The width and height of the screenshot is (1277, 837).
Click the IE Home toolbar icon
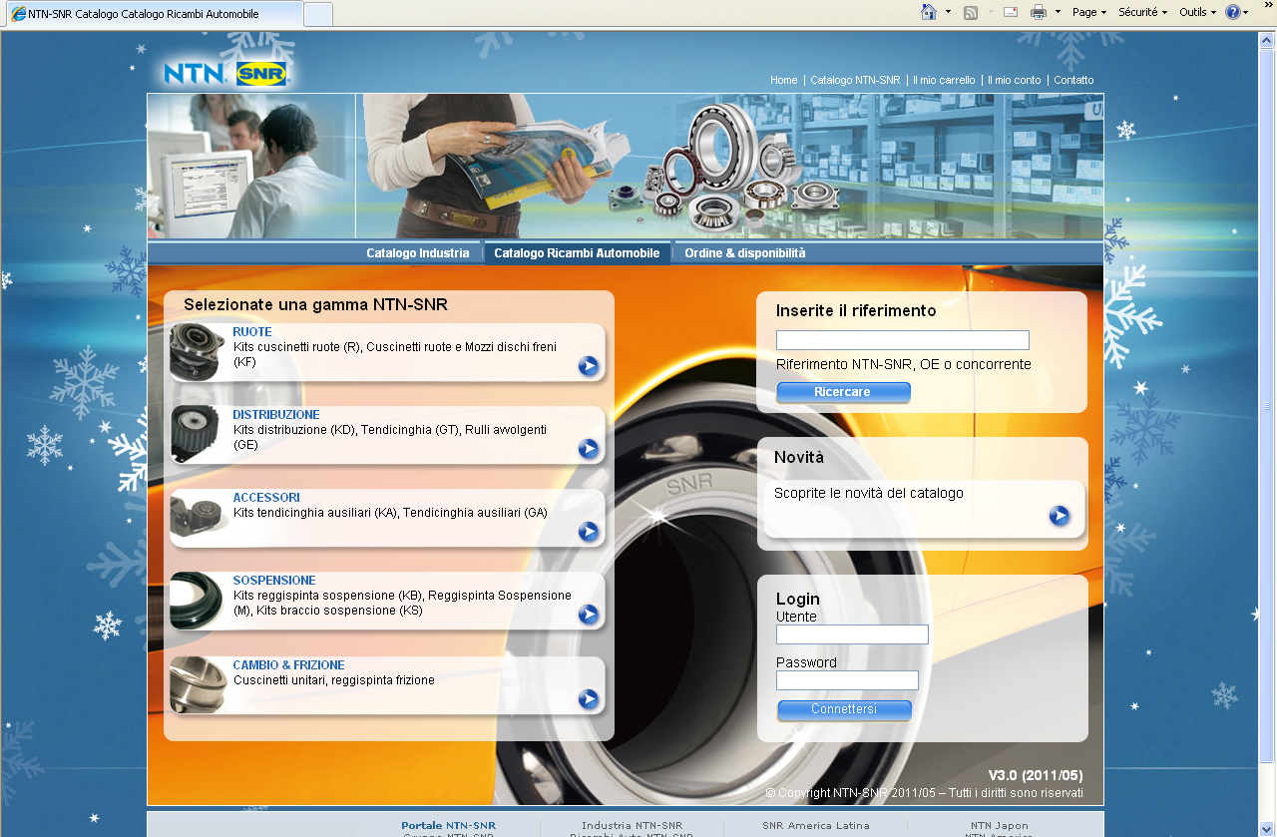coord(929,12)
